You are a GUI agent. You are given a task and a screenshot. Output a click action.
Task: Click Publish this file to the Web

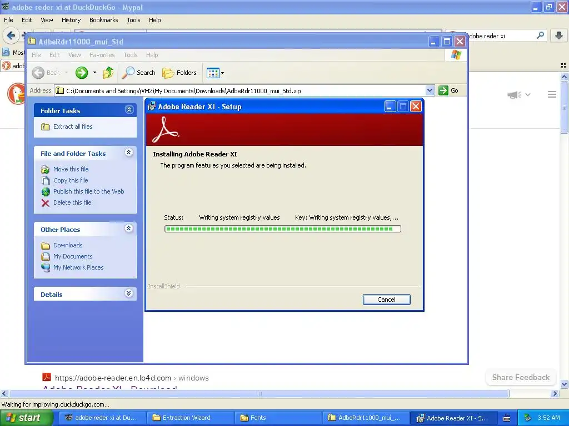click(88, 191)
